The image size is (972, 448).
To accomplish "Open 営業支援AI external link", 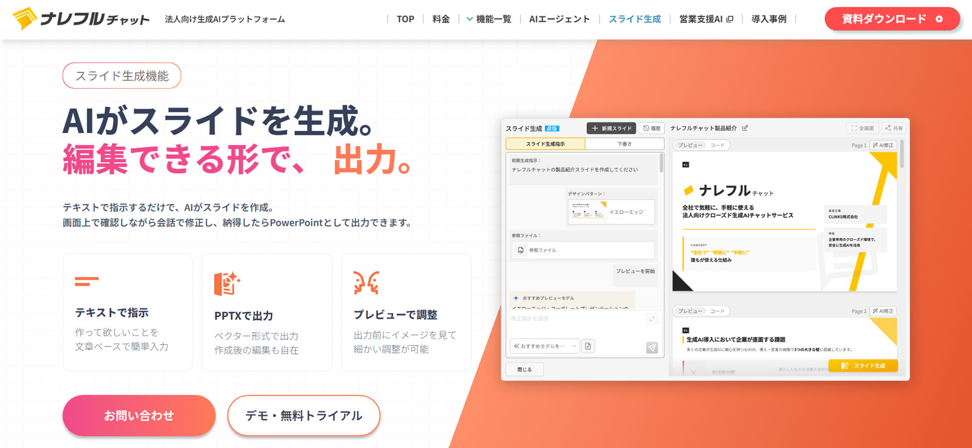I will pos(706,19).
